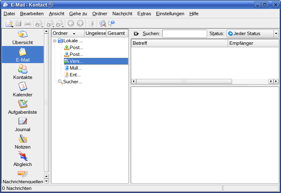This screenshot has height=193, width=281.
Task: Open Journal from the sidebar
Action: 23,124
